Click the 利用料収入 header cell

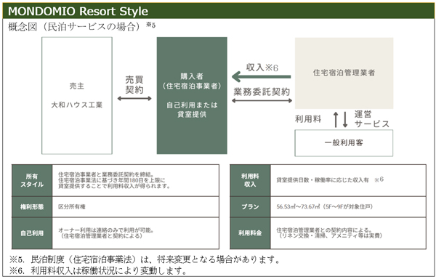point(250,180)
